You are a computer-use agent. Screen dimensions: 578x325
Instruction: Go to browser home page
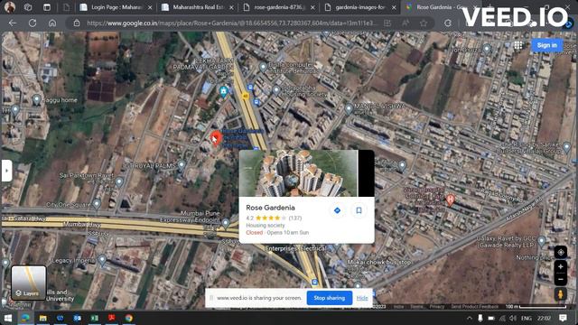52,23
